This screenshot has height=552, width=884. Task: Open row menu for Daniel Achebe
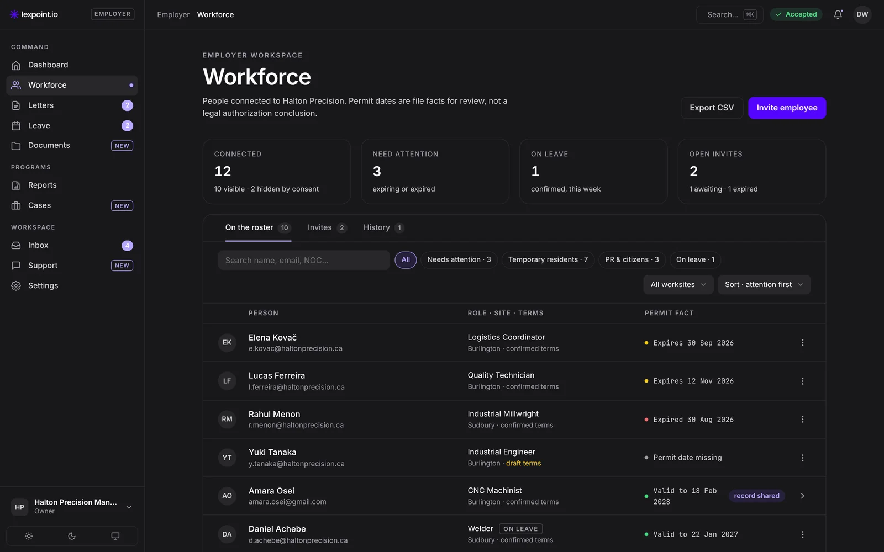tap(802, 534)
